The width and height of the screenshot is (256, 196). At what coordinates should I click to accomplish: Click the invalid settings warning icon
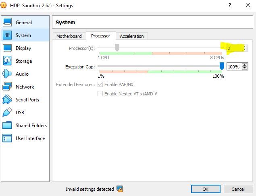[x=120, y=189]
